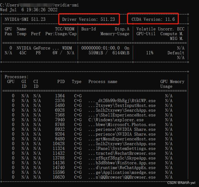Click the artMenuExperienceHost.exe process name
The image size is (199, 187).
[122, 139]
